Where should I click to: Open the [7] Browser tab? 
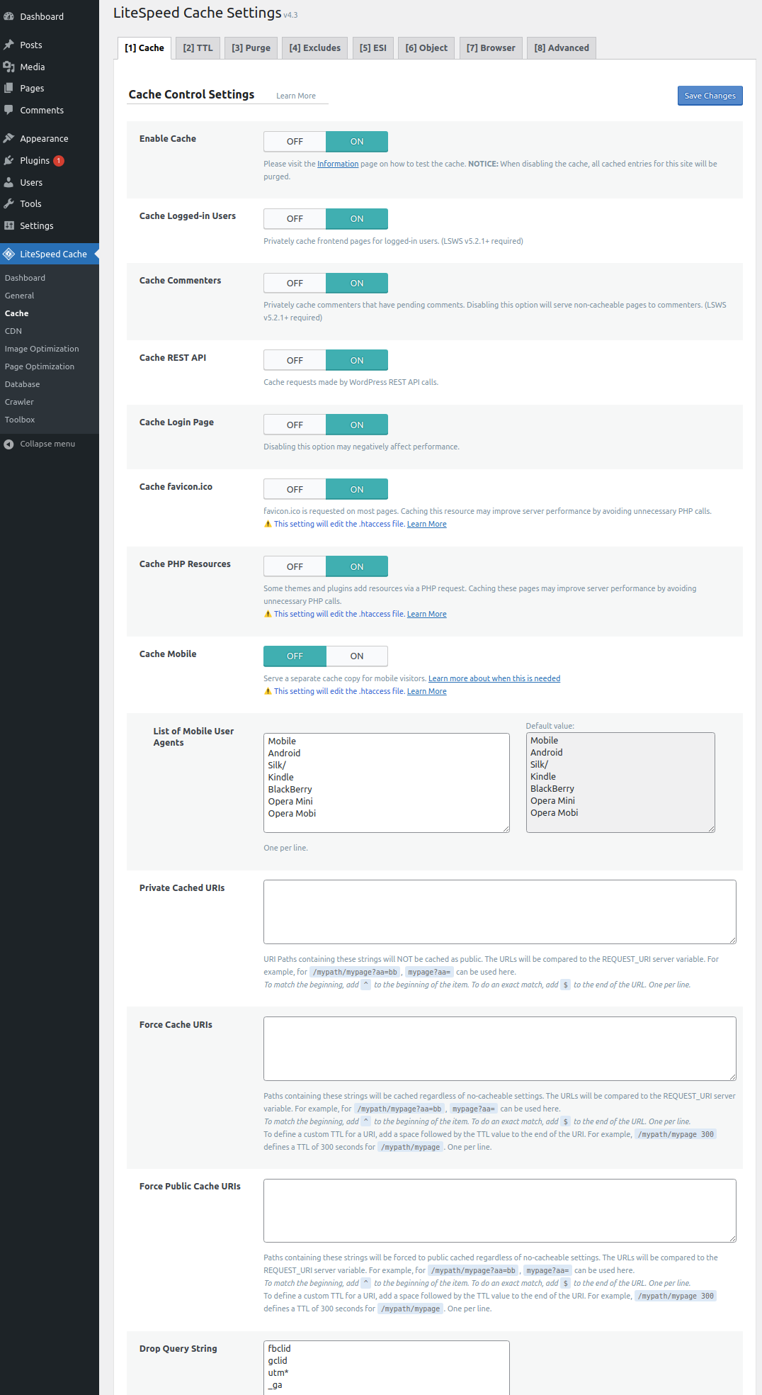[x=491, y=48]
